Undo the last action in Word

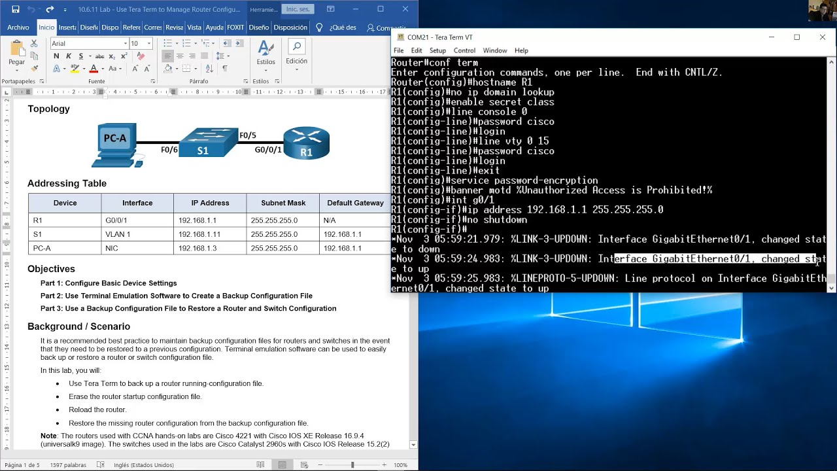click(x=32, y=9)
